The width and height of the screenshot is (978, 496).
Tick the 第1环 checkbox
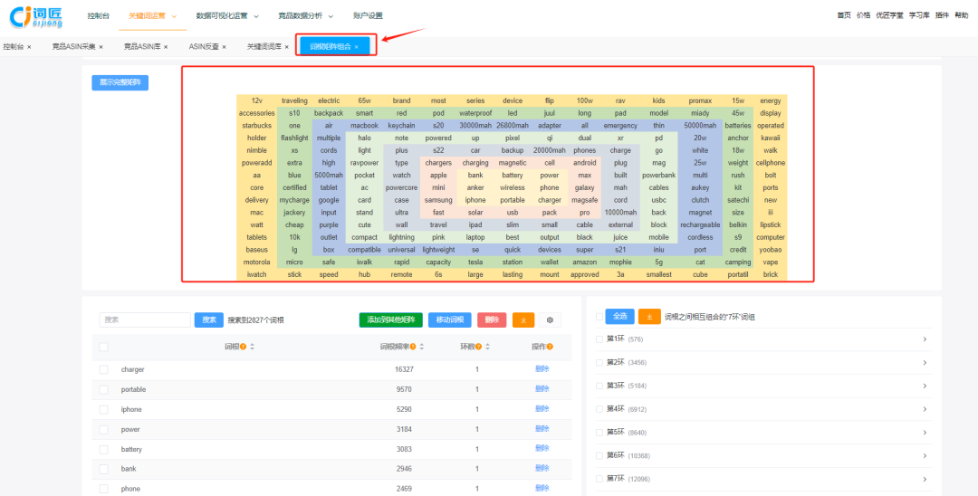point(599,339)
